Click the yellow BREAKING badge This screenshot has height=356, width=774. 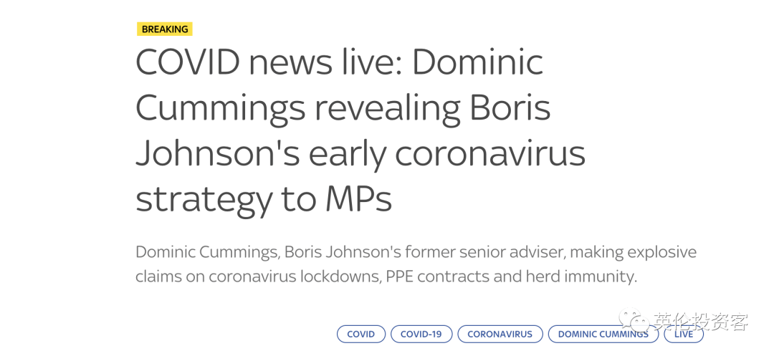click(x=165, y=29)
